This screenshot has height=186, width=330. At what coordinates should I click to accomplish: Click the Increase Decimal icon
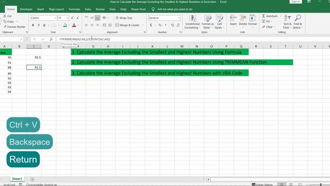(x=172, y=25)
